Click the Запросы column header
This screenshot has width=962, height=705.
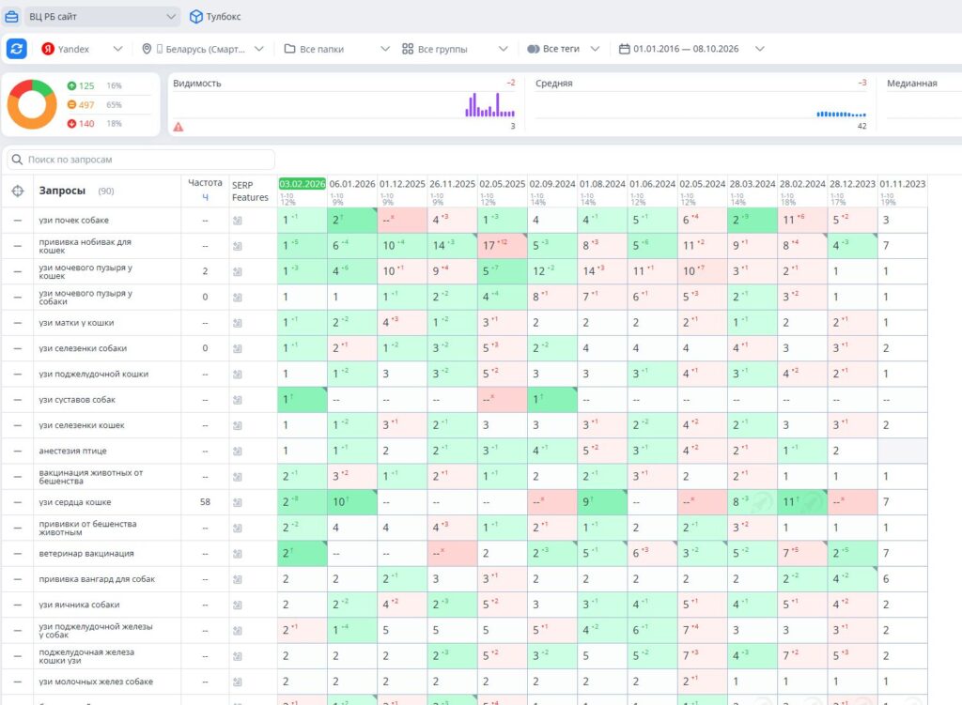[x=62, y=191]
